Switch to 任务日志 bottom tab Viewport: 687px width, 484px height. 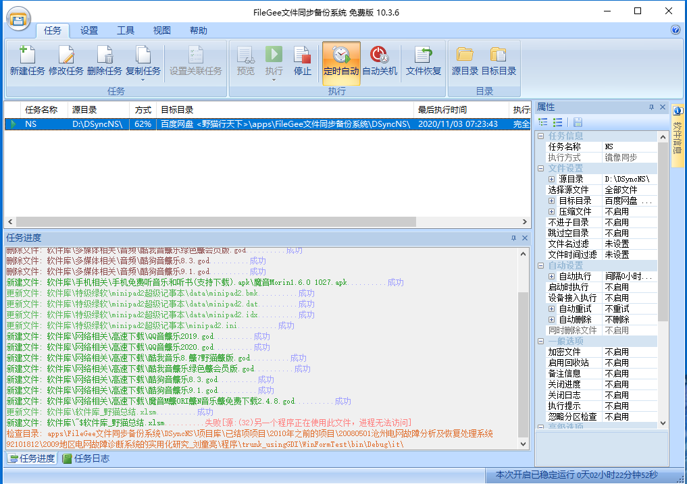86,458
